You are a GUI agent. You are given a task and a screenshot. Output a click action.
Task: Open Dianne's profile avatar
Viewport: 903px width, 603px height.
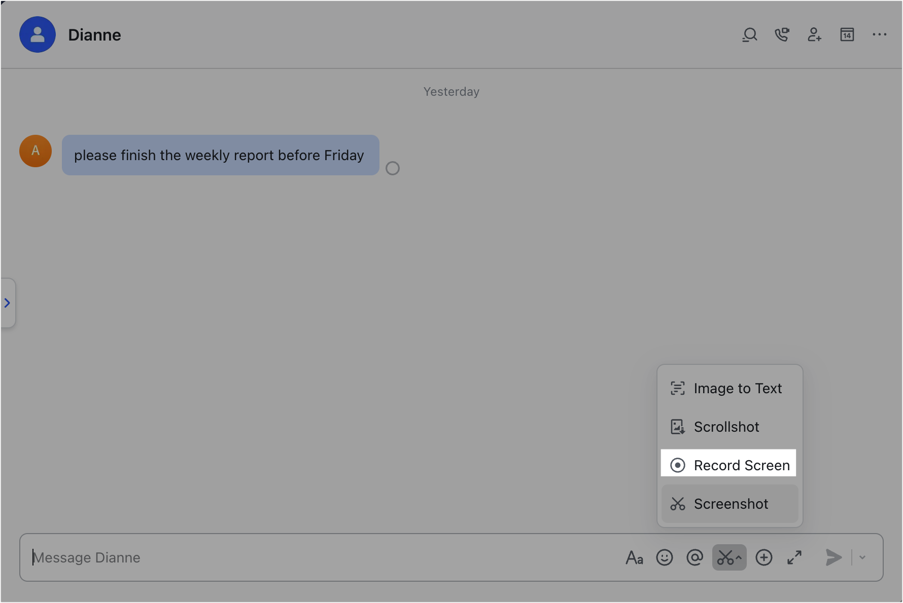(x=37, y=34)
